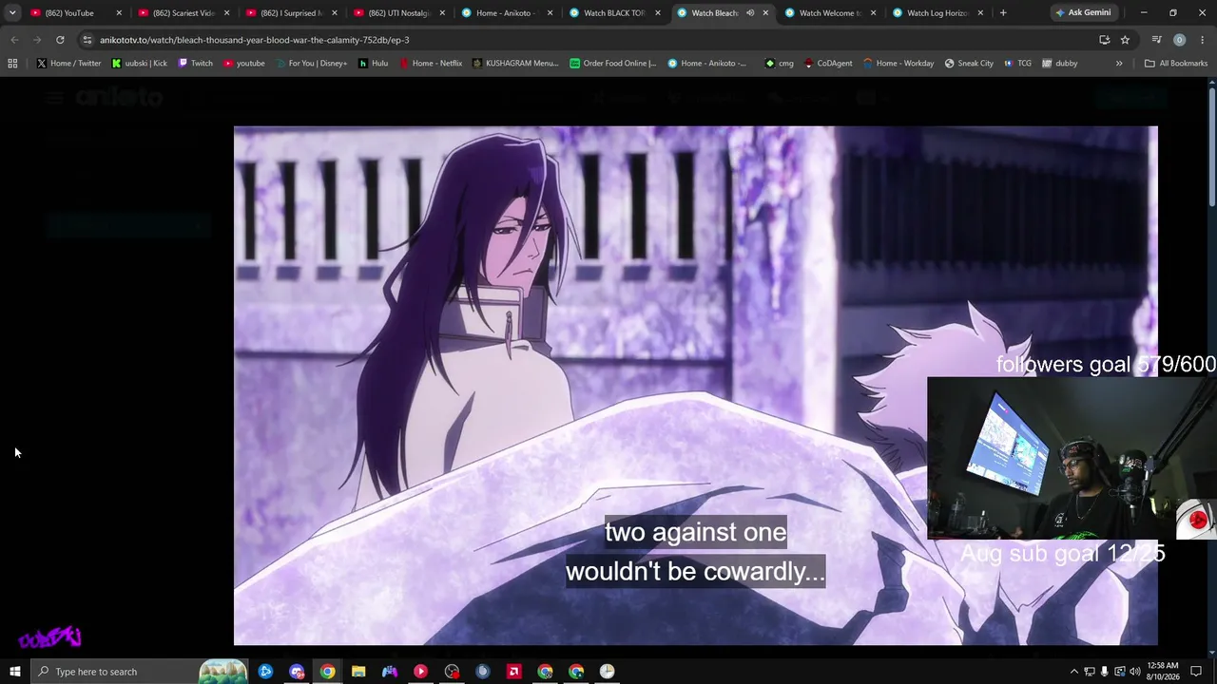Open the uubski | Kick bookmark
1217x684 pixels.
pyautogui.click(x=139, y=64)
